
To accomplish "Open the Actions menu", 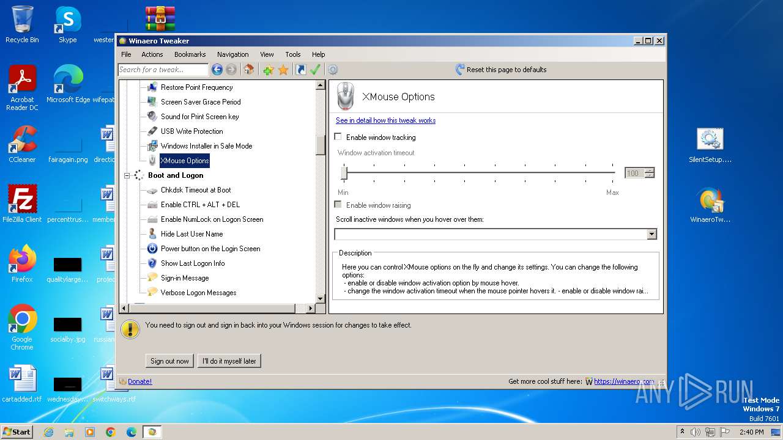I will 152,54.
